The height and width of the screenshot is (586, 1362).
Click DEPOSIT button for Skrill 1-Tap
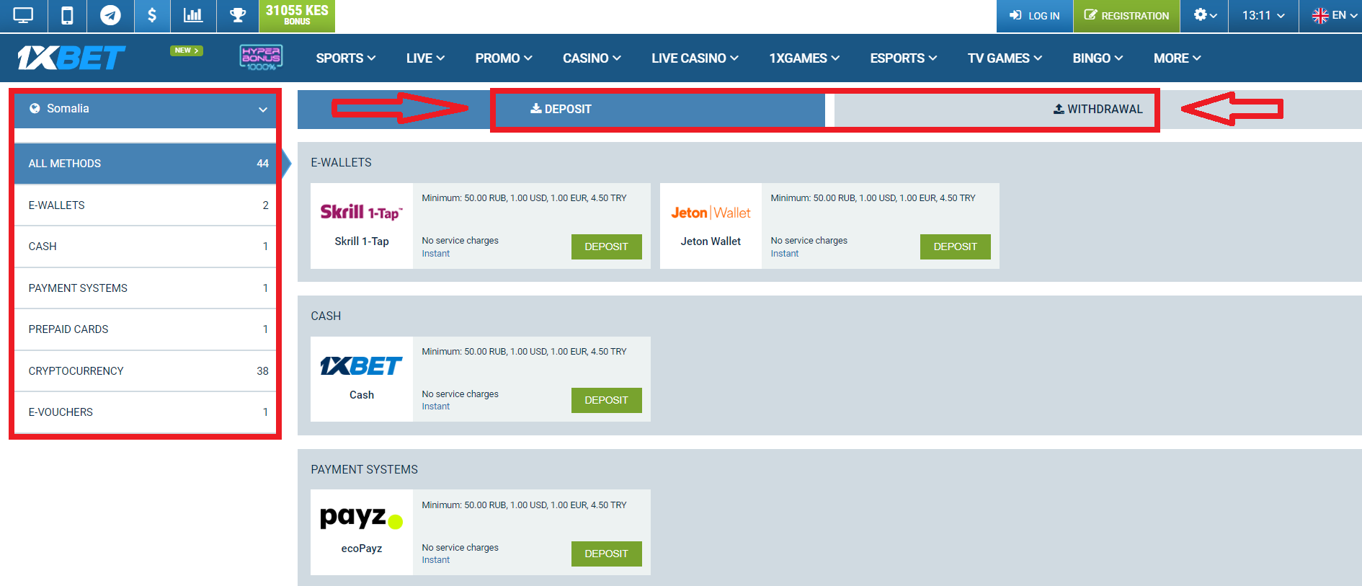point(606,247)
